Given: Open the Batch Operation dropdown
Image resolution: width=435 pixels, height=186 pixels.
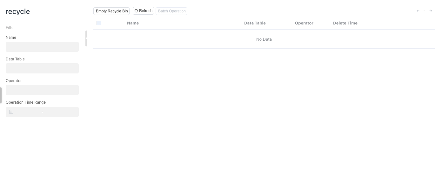Looking at the screenshot, I should tap(171, 11).
